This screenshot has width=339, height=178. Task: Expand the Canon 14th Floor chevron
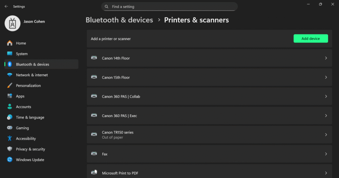[326, 58]
